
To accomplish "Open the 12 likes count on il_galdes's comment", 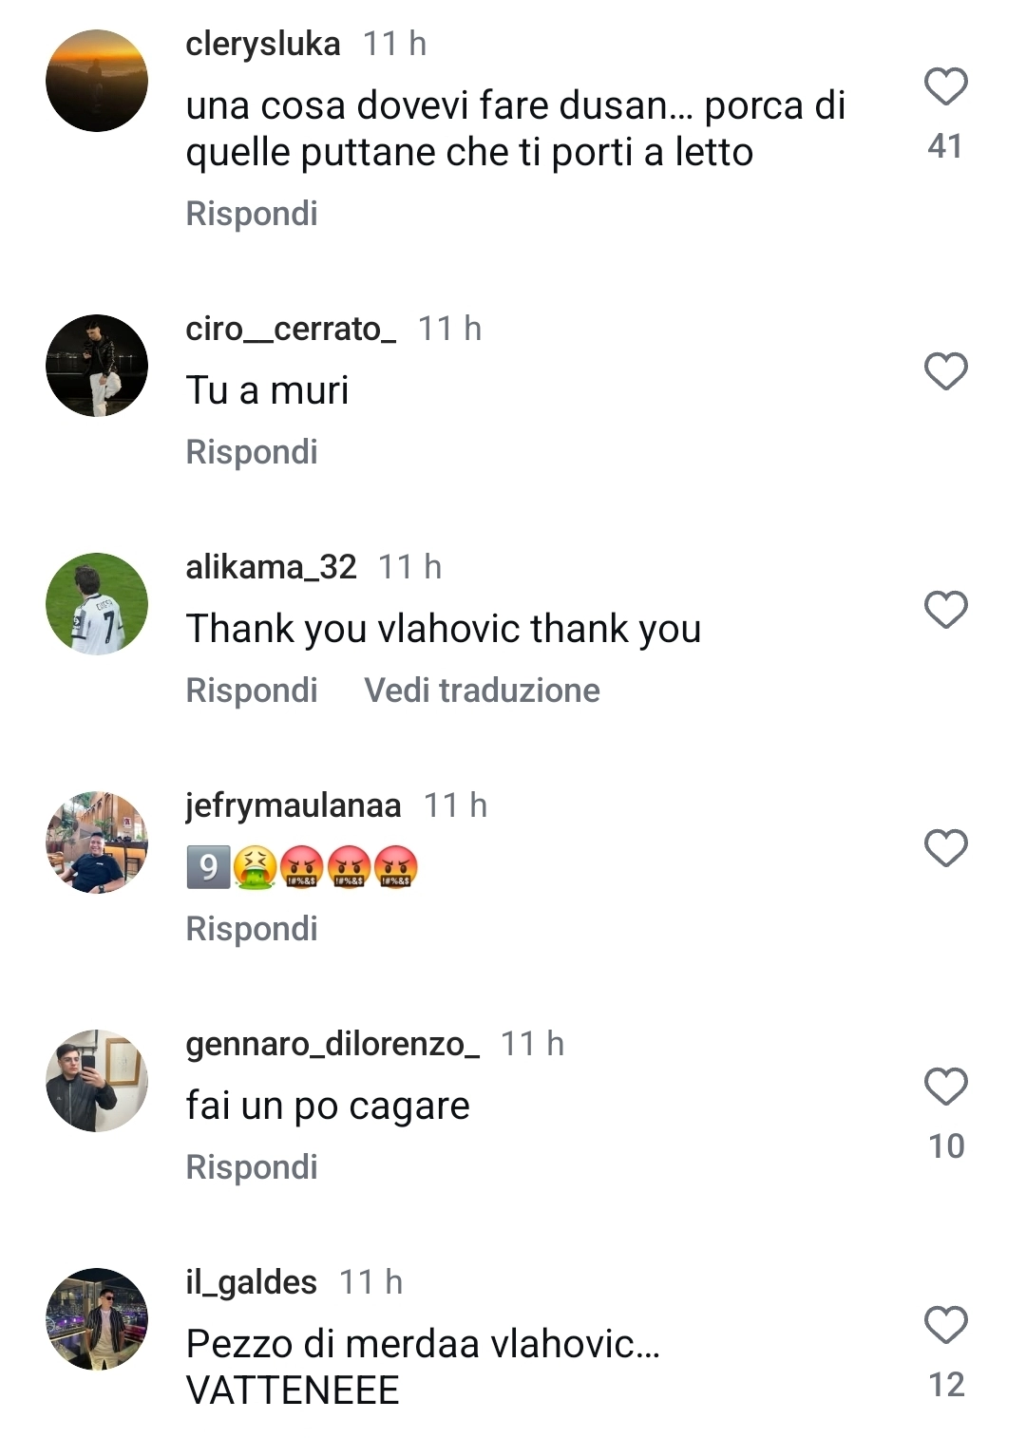I will (x=946, y=1382).
